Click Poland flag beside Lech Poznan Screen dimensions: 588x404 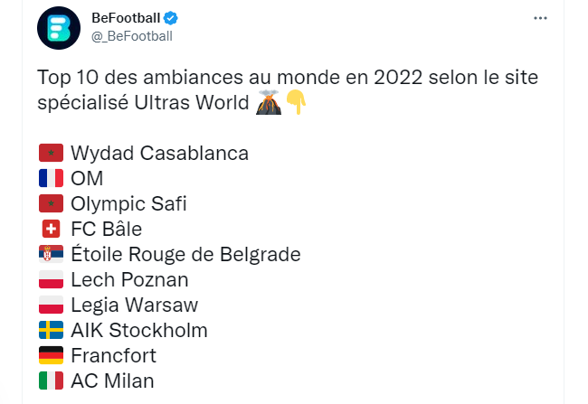51,280
